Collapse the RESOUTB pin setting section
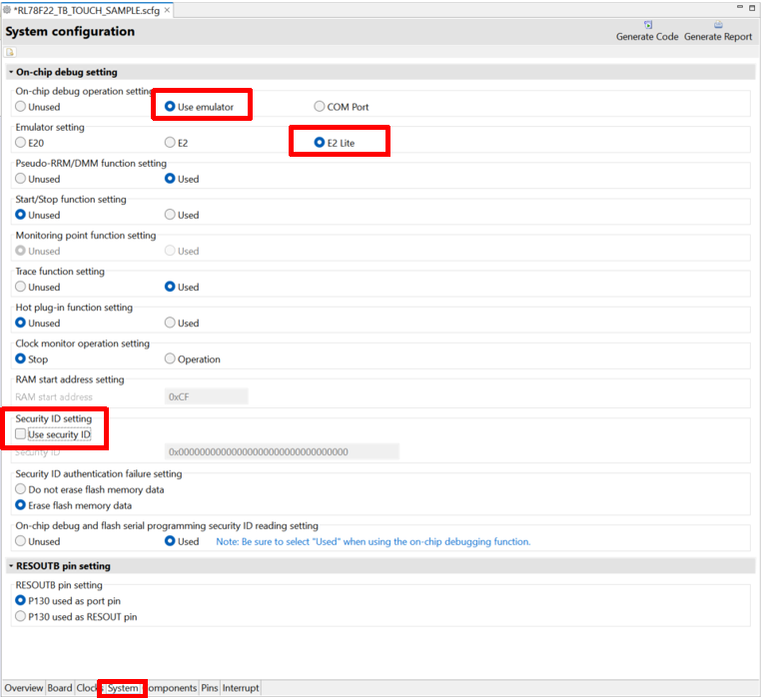Image resolution: width=761 pixels, height=698 pixels. click(x=11, y=566)
